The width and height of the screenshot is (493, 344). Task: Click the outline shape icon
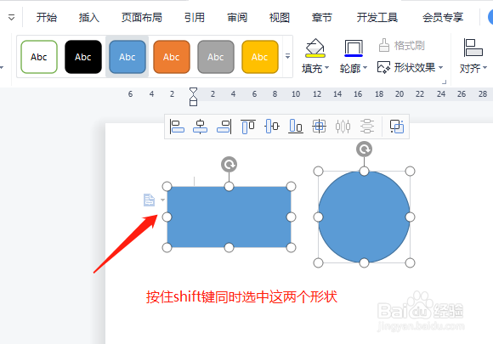click(354, 48)
